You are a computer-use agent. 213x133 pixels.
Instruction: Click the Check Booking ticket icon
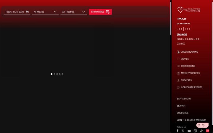178,52
